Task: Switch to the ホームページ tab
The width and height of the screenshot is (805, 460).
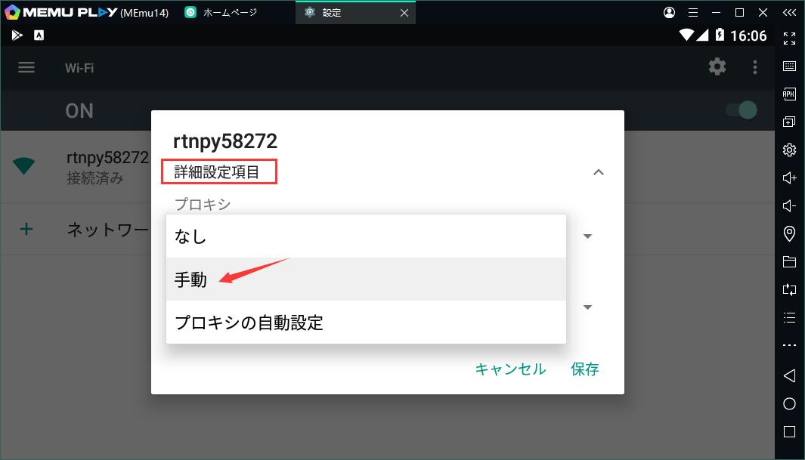Action: pos(231,13)
